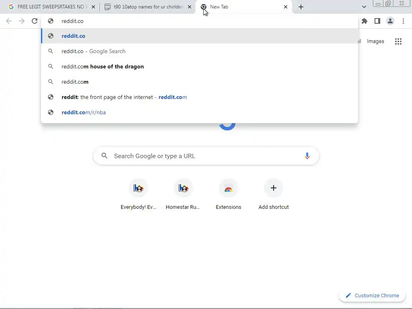Switch to FREE LEGIT SWEEPSRTAKES tab
412x309 pixels.
50,7
